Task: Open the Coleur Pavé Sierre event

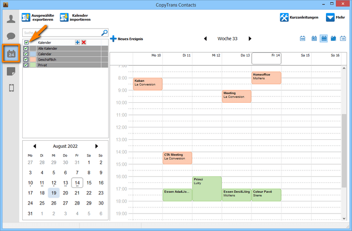Action: (266, 195)
